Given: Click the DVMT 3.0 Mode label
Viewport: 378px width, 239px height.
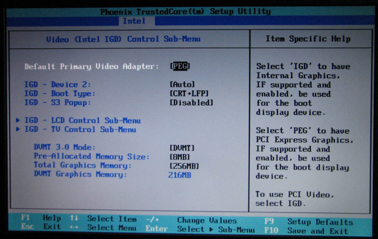Looking at the screenshot, I should pos(65,147).
